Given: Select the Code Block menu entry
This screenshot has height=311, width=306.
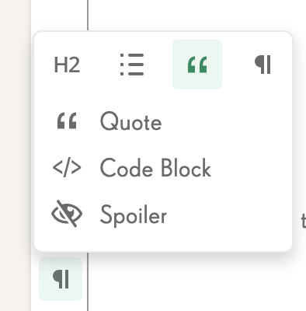Looking at the screenshot, I should click(163, 169).
